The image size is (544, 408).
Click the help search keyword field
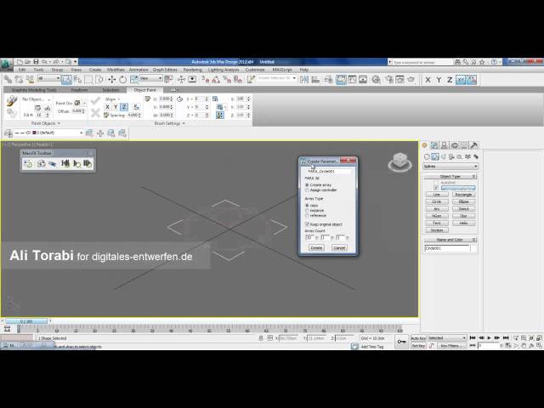tap(422, 62)
